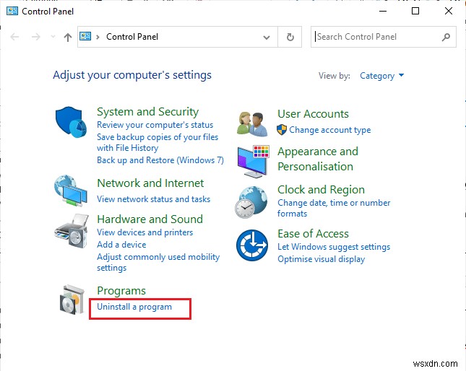
Task: Open Change account type link
Action: click(x=329, y=130)
